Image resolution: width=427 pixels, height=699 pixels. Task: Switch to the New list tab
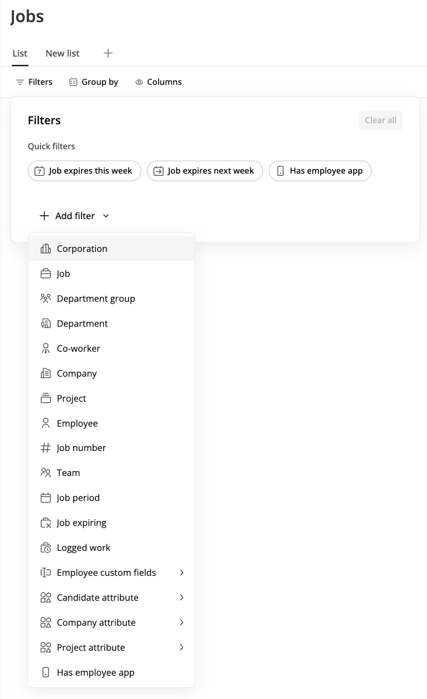click(63, 53)
